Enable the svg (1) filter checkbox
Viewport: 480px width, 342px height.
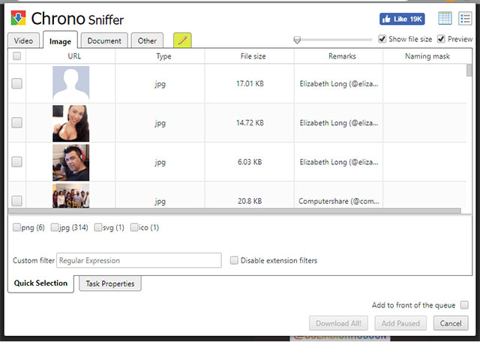coord(98,227)
